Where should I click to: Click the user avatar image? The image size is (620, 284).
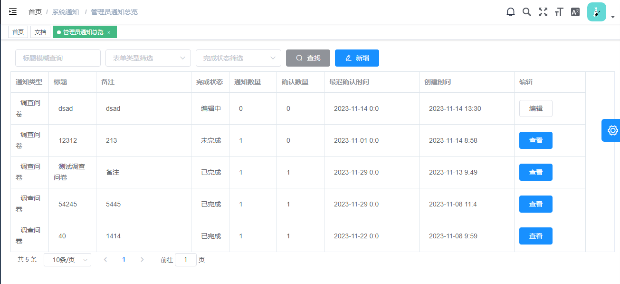click(596, 12)
